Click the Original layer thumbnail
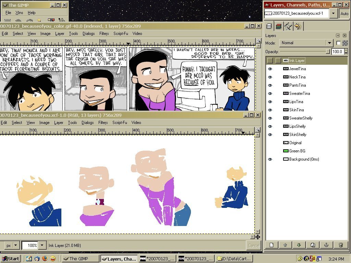 click(286, 143)
